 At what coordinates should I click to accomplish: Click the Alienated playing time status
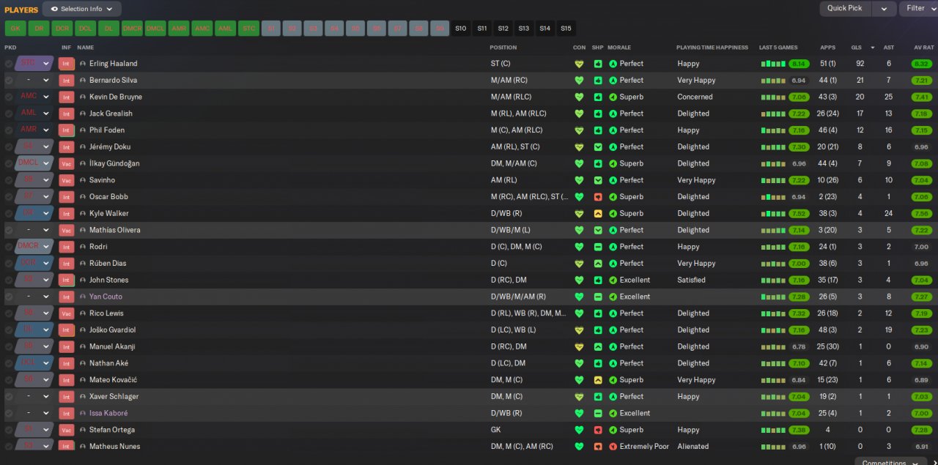point(693,447)
